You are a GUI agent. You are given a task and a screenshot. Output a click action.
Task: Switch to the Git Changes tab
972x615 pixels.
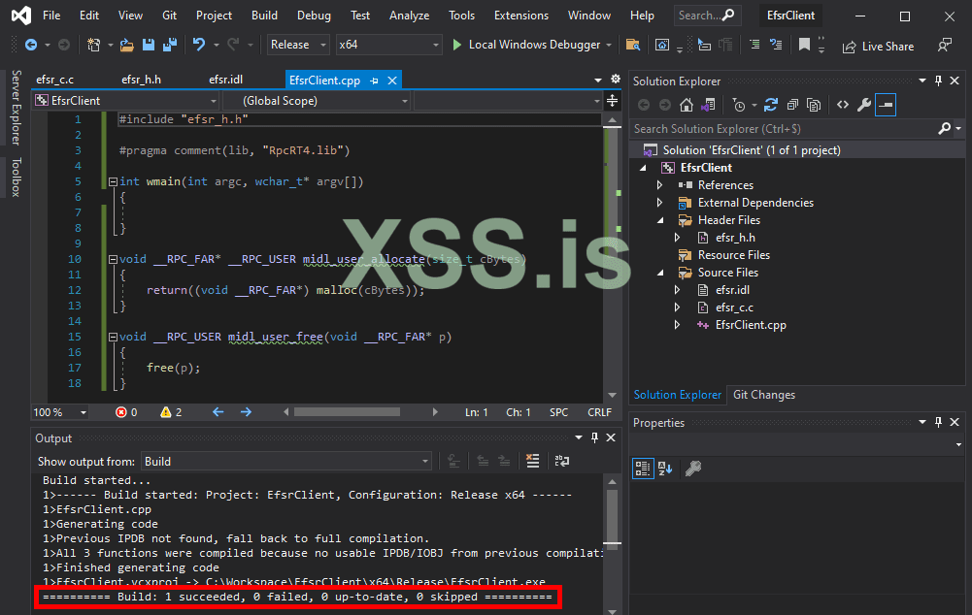tap(763, 395)
